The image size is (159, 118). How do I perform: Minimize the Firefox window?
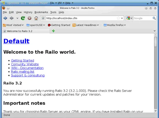click(x=146, y=8)
